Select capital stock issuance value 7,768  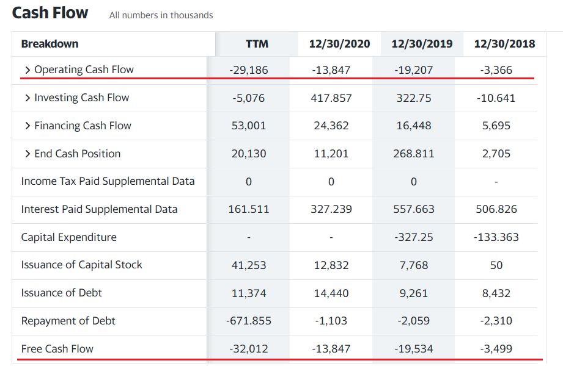tap(414, 265)
